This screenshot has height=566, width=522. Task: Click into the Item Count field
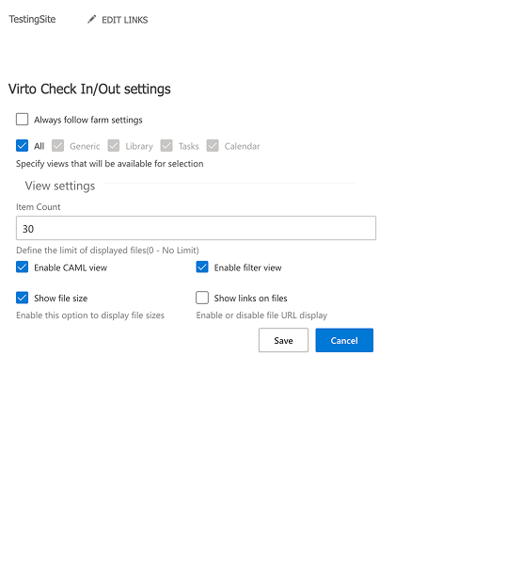coord(196,228)
